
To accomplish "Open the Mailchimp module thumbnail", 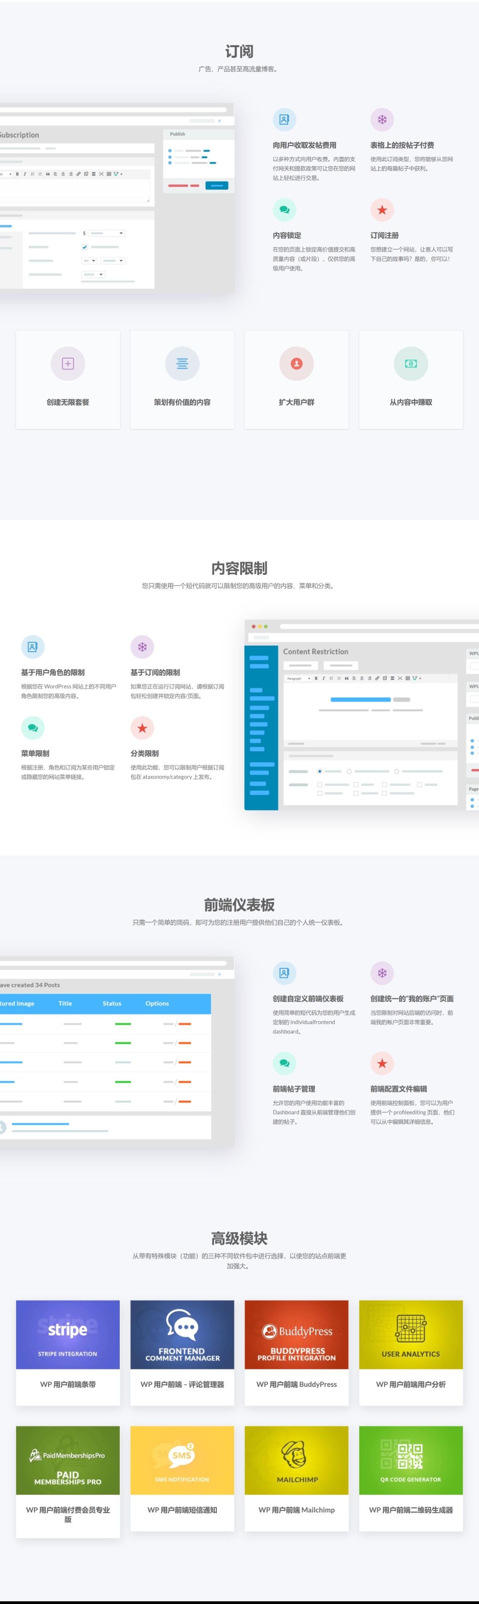I will coord(297,1460).
